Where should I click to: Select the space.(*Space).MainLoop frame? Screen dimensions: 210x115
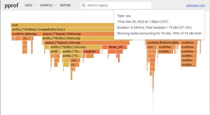(x=78, y=34)
